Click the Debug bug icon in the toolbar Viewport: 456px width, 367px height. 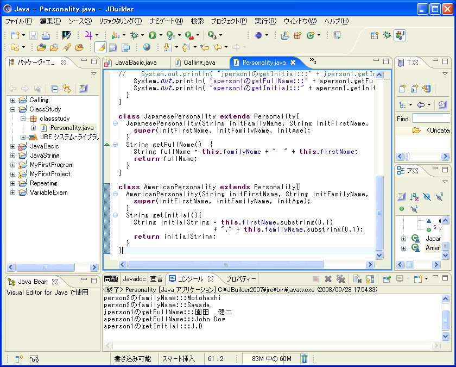click(135, 35)
